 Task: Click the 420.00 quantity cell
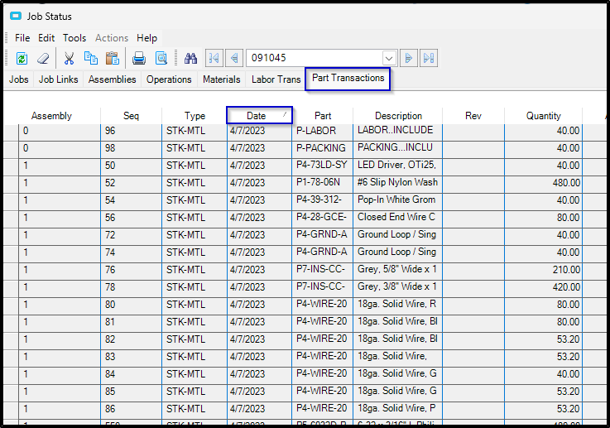pyautogui.click(x=543, y=287)
